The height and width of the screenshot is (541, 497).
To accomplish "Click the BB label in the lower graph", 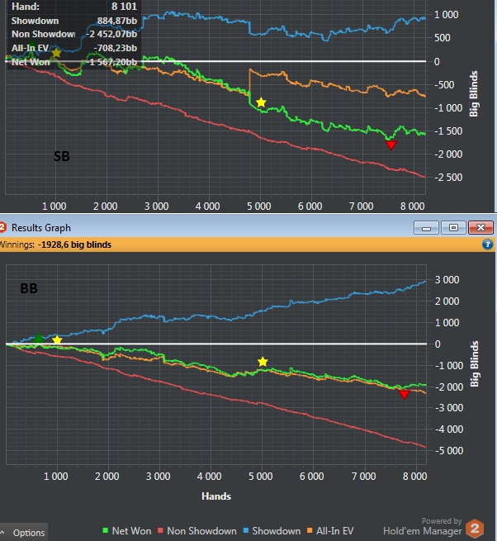I will pyautogui.click(x=29, y=288).
